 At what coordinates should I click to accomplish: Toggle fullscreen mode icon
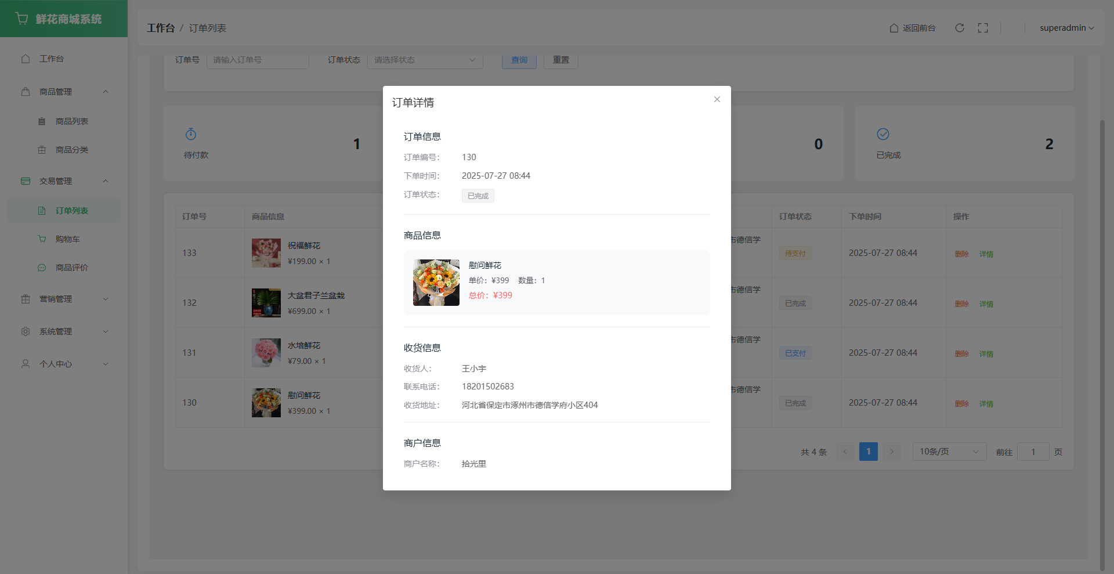983,28
